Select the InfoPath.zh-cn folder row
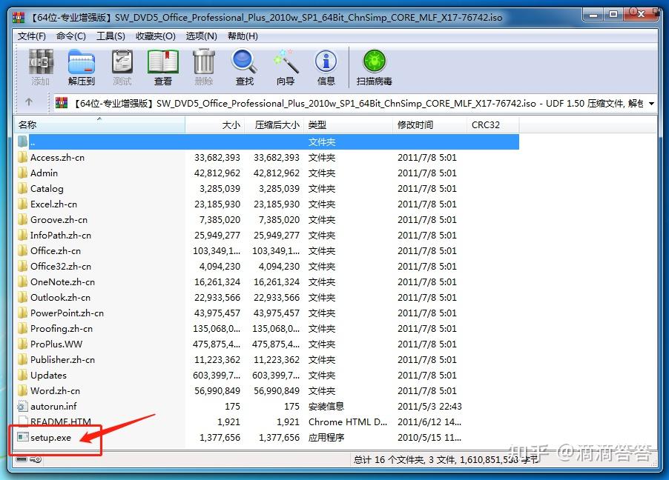 click(x=267, y=236)
